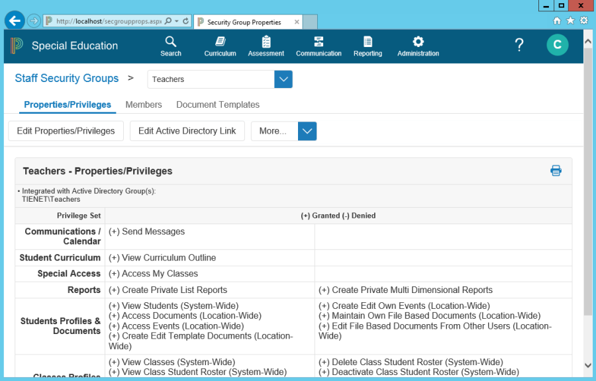Click the browser back arrow button
596x381 pixels.
15,21
